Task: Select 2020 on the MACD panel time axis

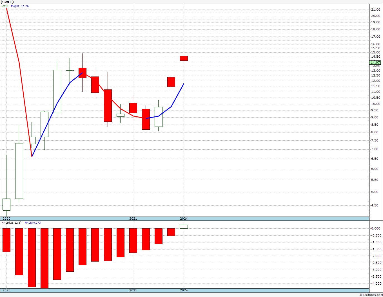Action: pos(6,290)
